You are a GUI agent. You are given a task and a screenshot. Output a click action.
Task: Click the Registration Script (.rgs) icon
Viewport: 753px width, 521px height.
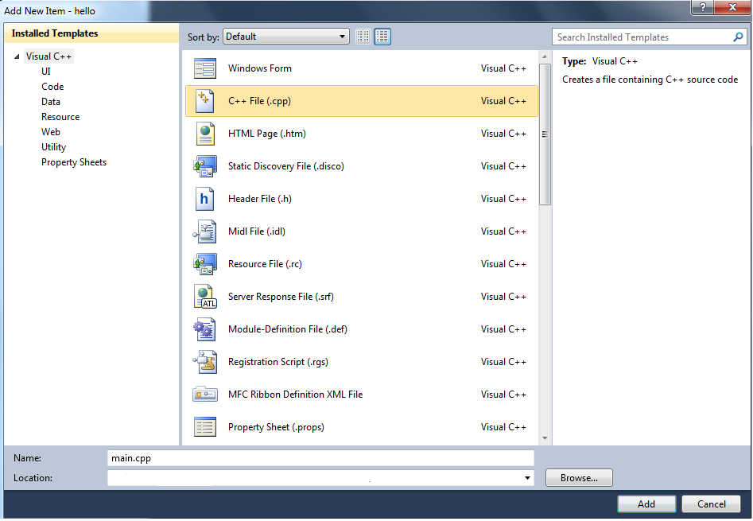point(205,362)
